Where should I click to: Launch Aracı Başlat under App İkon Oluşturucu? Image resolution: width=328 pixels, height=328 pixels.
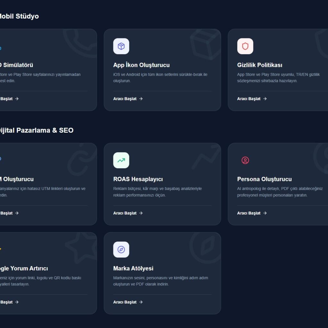(x=126, y=99)
